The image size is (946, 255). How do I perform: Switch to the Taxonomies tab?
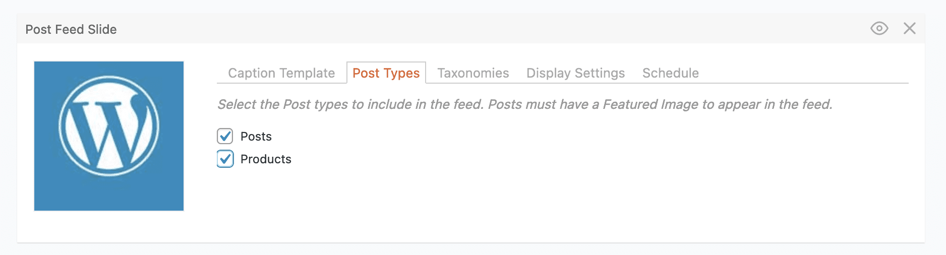(x=473, y=73)
